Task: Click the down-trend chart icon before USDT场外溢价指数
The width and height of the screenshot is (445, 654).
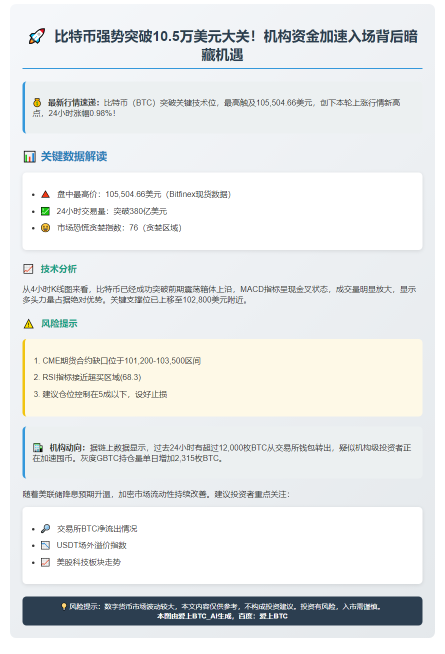Action: (45, 545)
